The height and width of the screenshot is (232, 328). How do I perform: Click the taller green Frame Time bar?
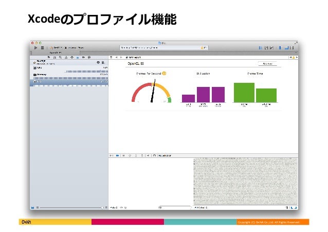[244, 93]
